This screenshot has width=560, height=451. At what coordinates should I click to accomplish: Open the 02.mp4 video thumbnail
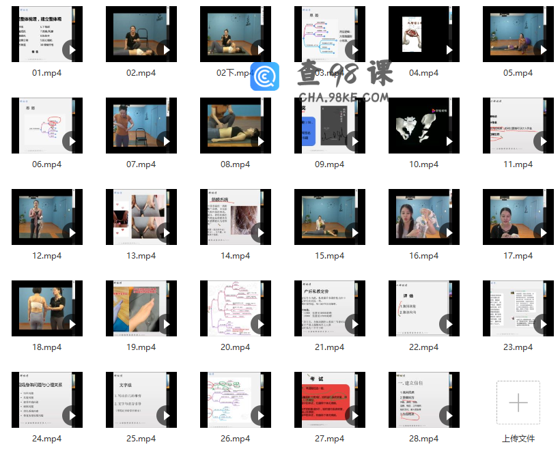coord(133,34)
